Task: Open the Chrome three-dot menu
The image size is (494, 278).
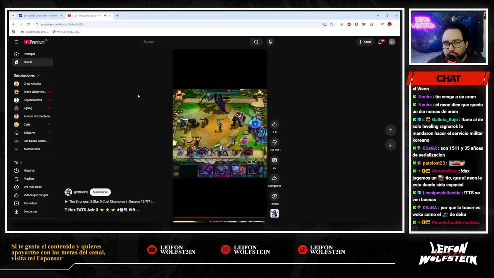Action: coord(396,24)
